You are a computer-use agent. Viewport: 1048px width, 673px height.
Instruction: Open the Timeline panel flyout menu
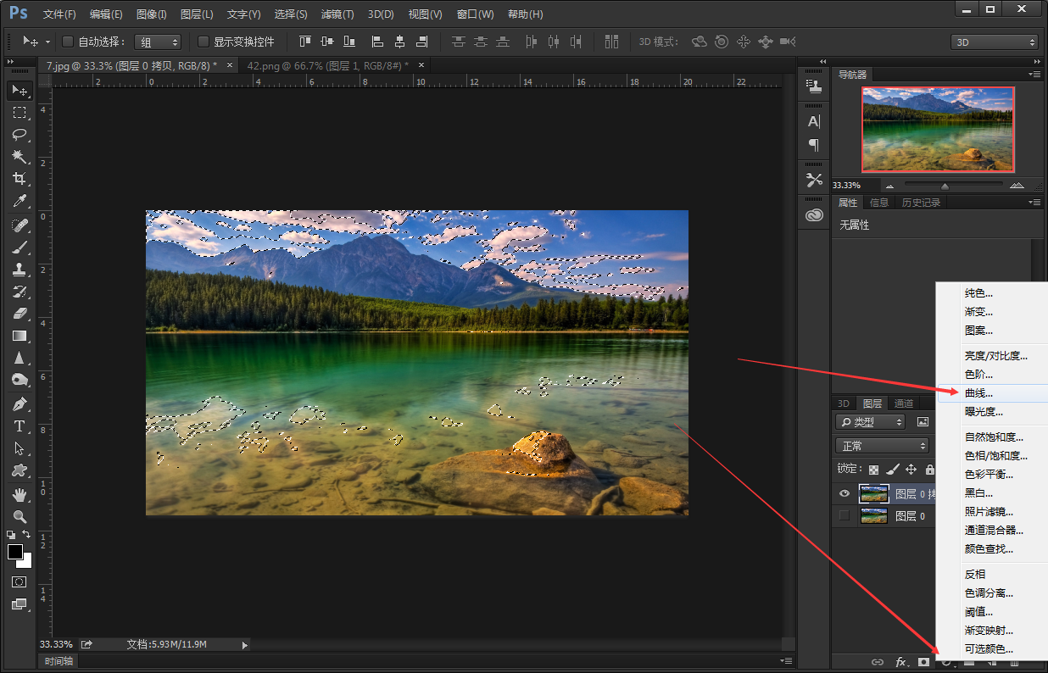[786, 661]
